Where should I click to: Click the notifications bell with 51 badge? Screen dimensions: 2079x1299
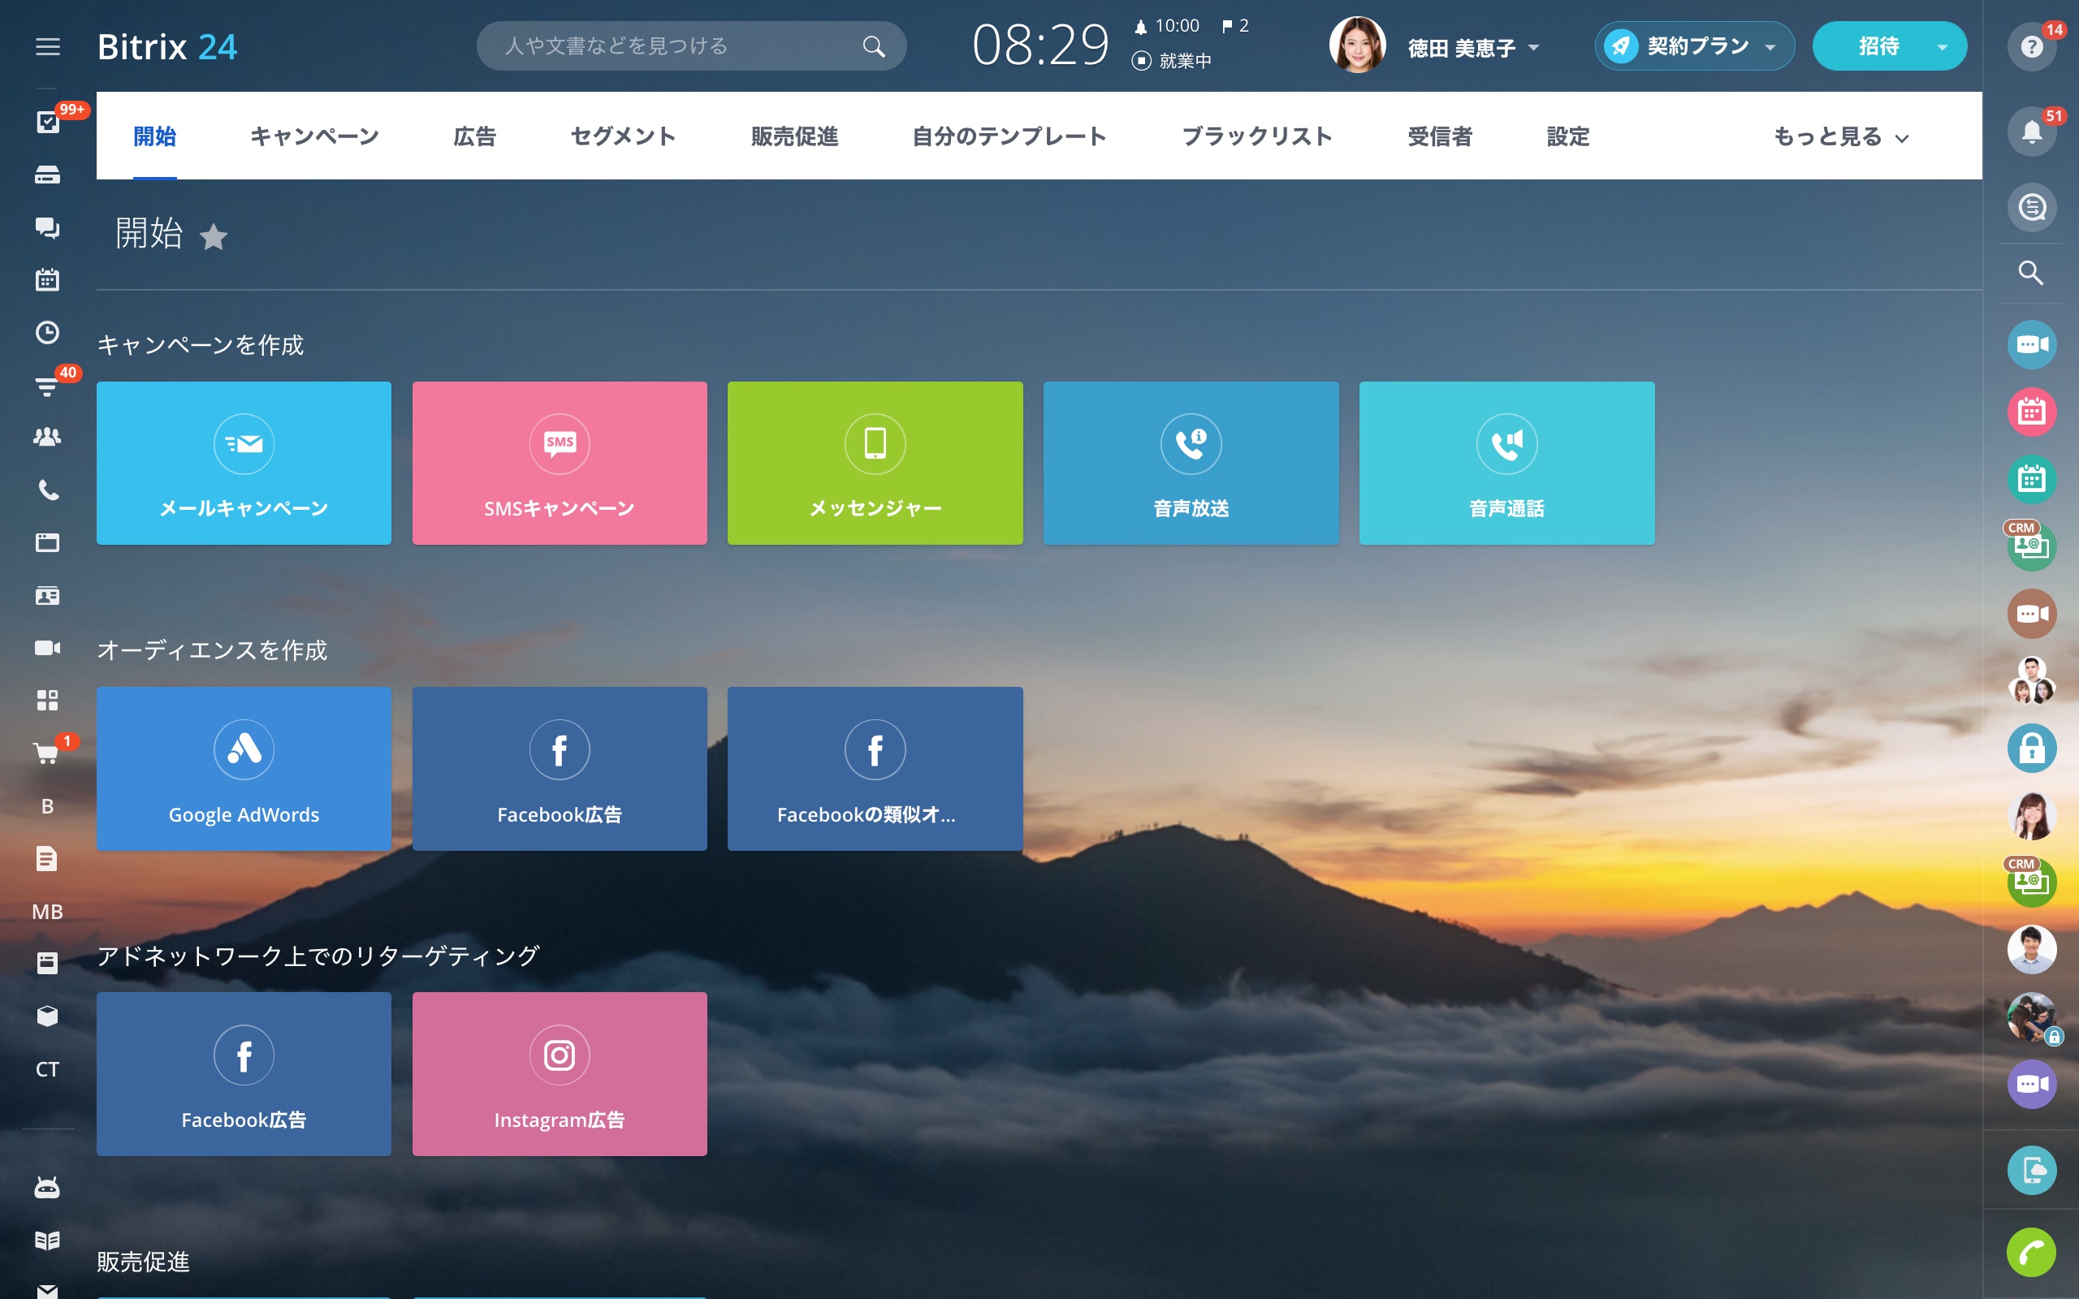click(2031, 132)
